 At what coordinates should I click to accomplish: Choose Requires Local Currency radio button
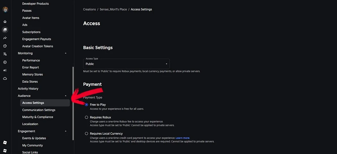[x=86, y=133]
